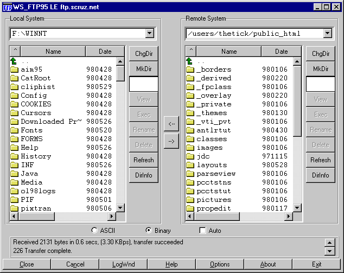
Task: Click the Close connection button
Action: 27,264
